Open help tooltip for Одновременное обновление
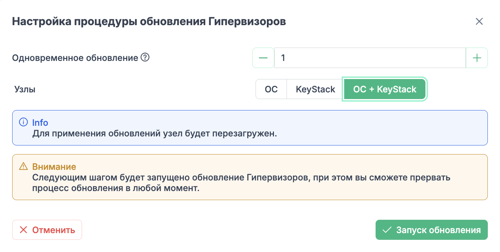This screenshot has height=252, width=500. 145,58
